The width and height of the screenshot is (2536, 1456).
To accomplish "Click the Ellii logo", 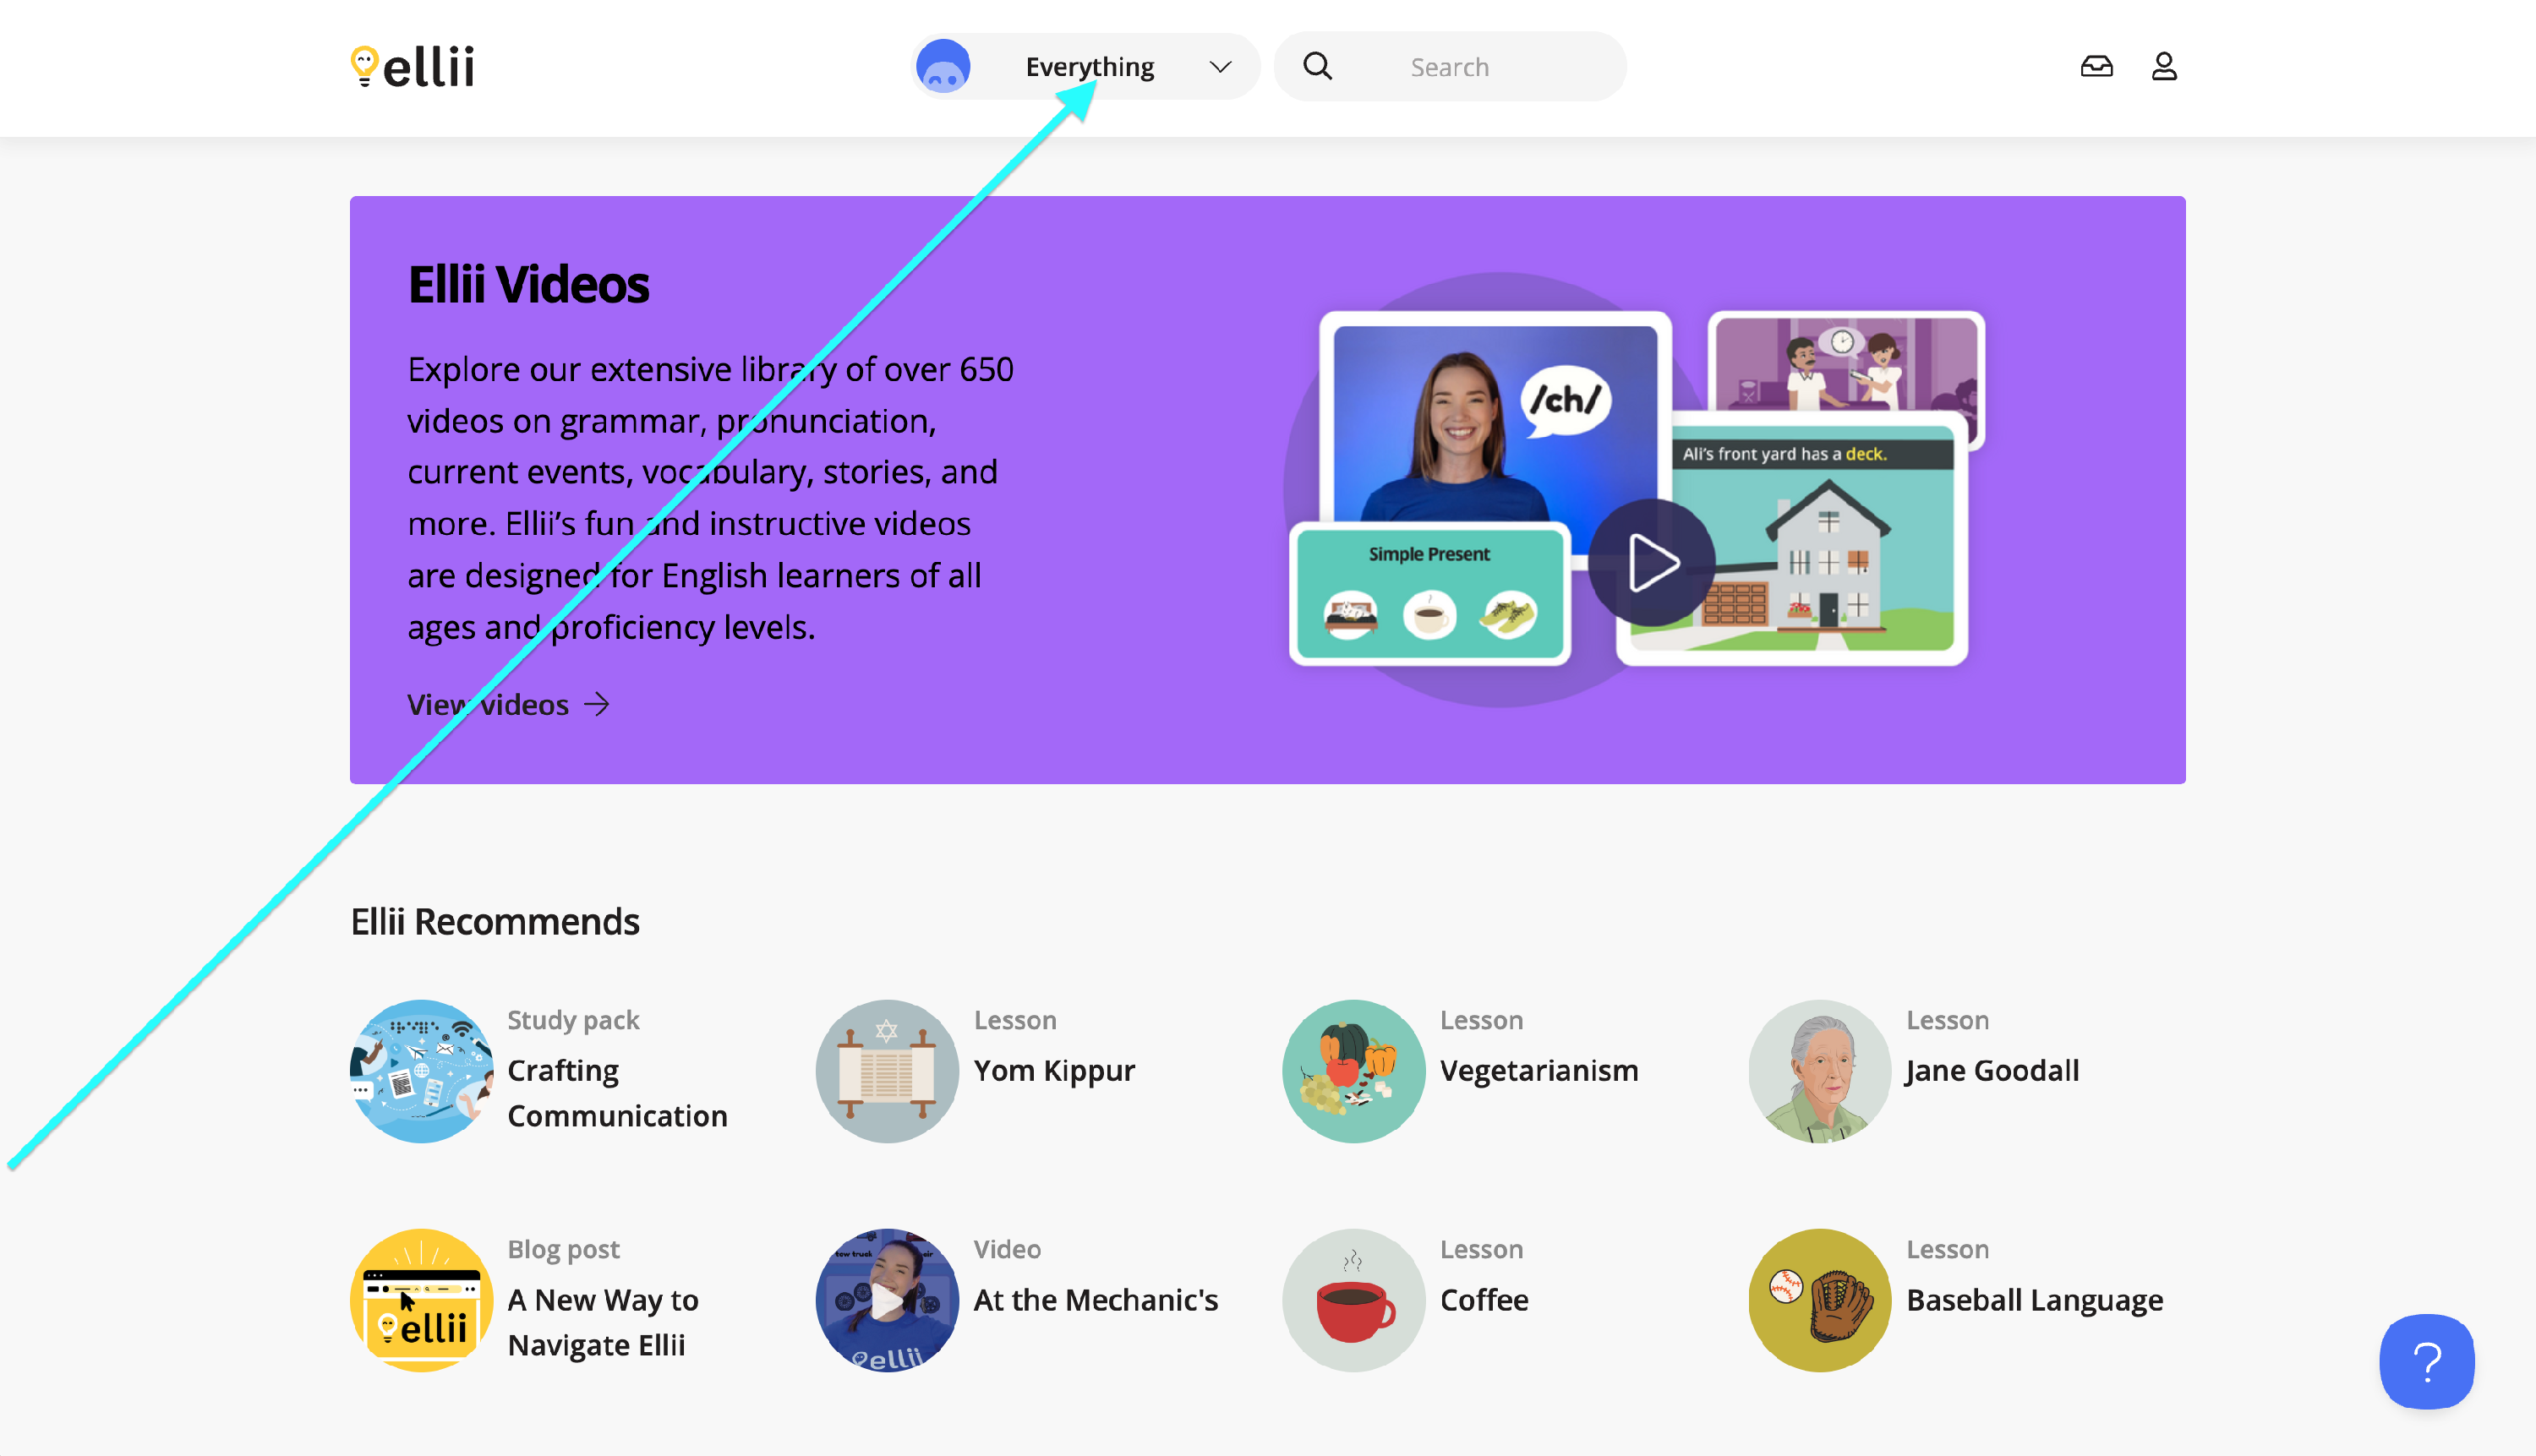I will [x=413, y=67].
